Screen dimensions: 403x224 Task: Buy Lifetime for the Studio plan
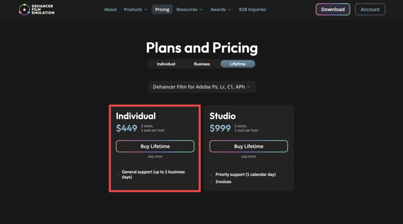[x=249, y=146]
